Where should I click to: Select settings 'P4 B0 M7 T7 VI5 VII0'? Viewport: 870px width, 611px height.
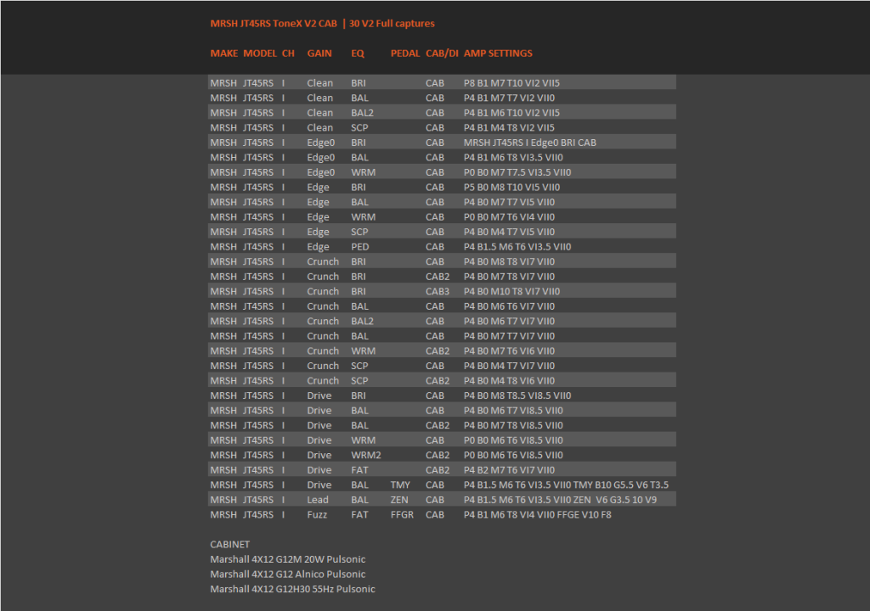click(x=510, y=202)
